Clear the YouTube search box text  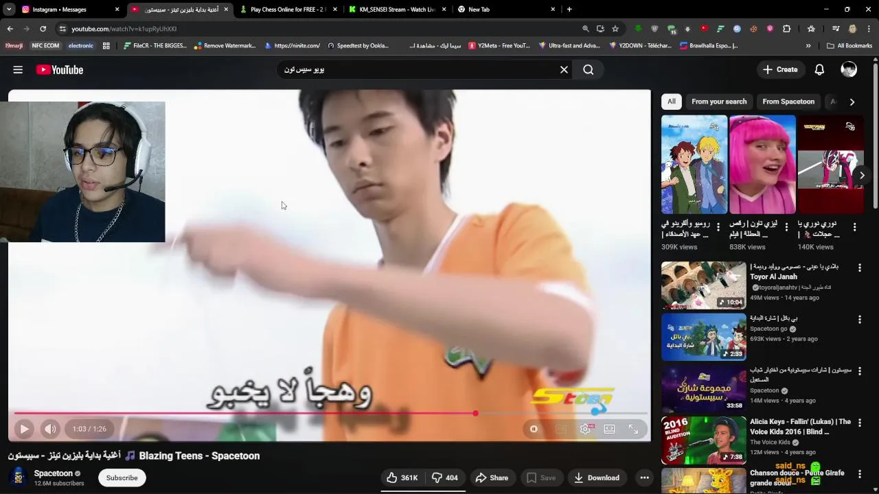point(564,69)
